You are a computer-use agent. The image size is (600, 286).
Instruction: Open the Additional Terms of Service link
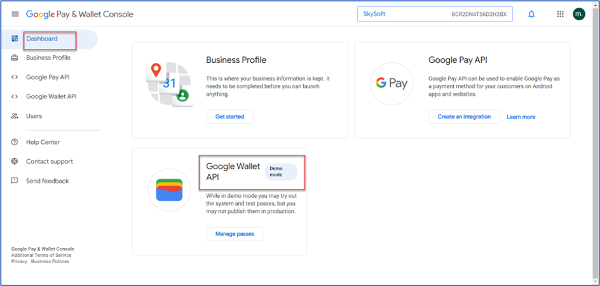[41, 256]
